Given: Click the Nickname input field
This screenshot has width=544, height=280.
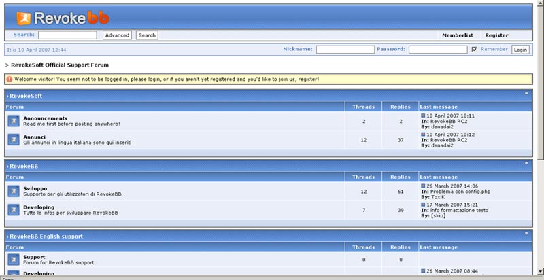Looking at the screenshot, I should [345, 50].
